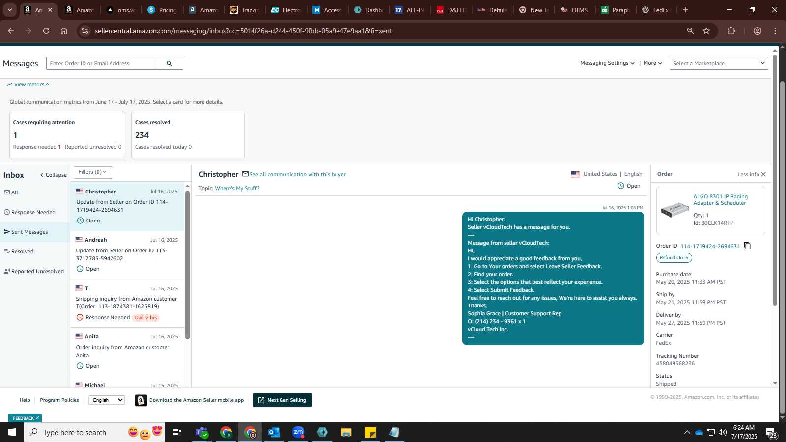
Task: Open Sticky Notes from taskbar
Action: 370,432
